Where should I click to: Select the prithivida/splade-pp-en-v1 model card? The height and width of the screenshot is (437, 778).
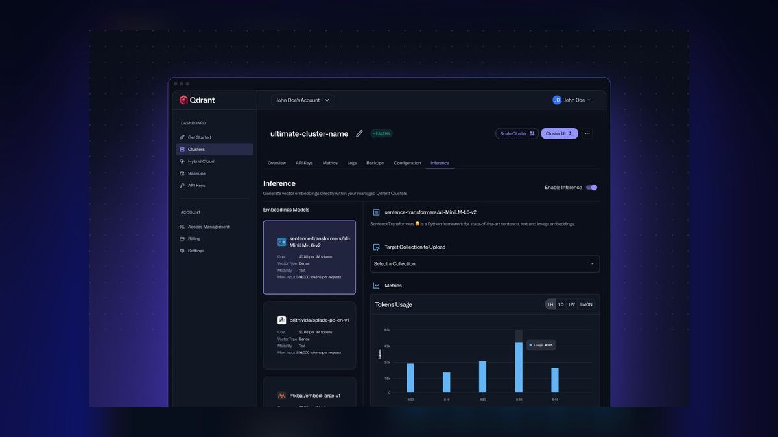pyautogui.click(x=309, y=335)
